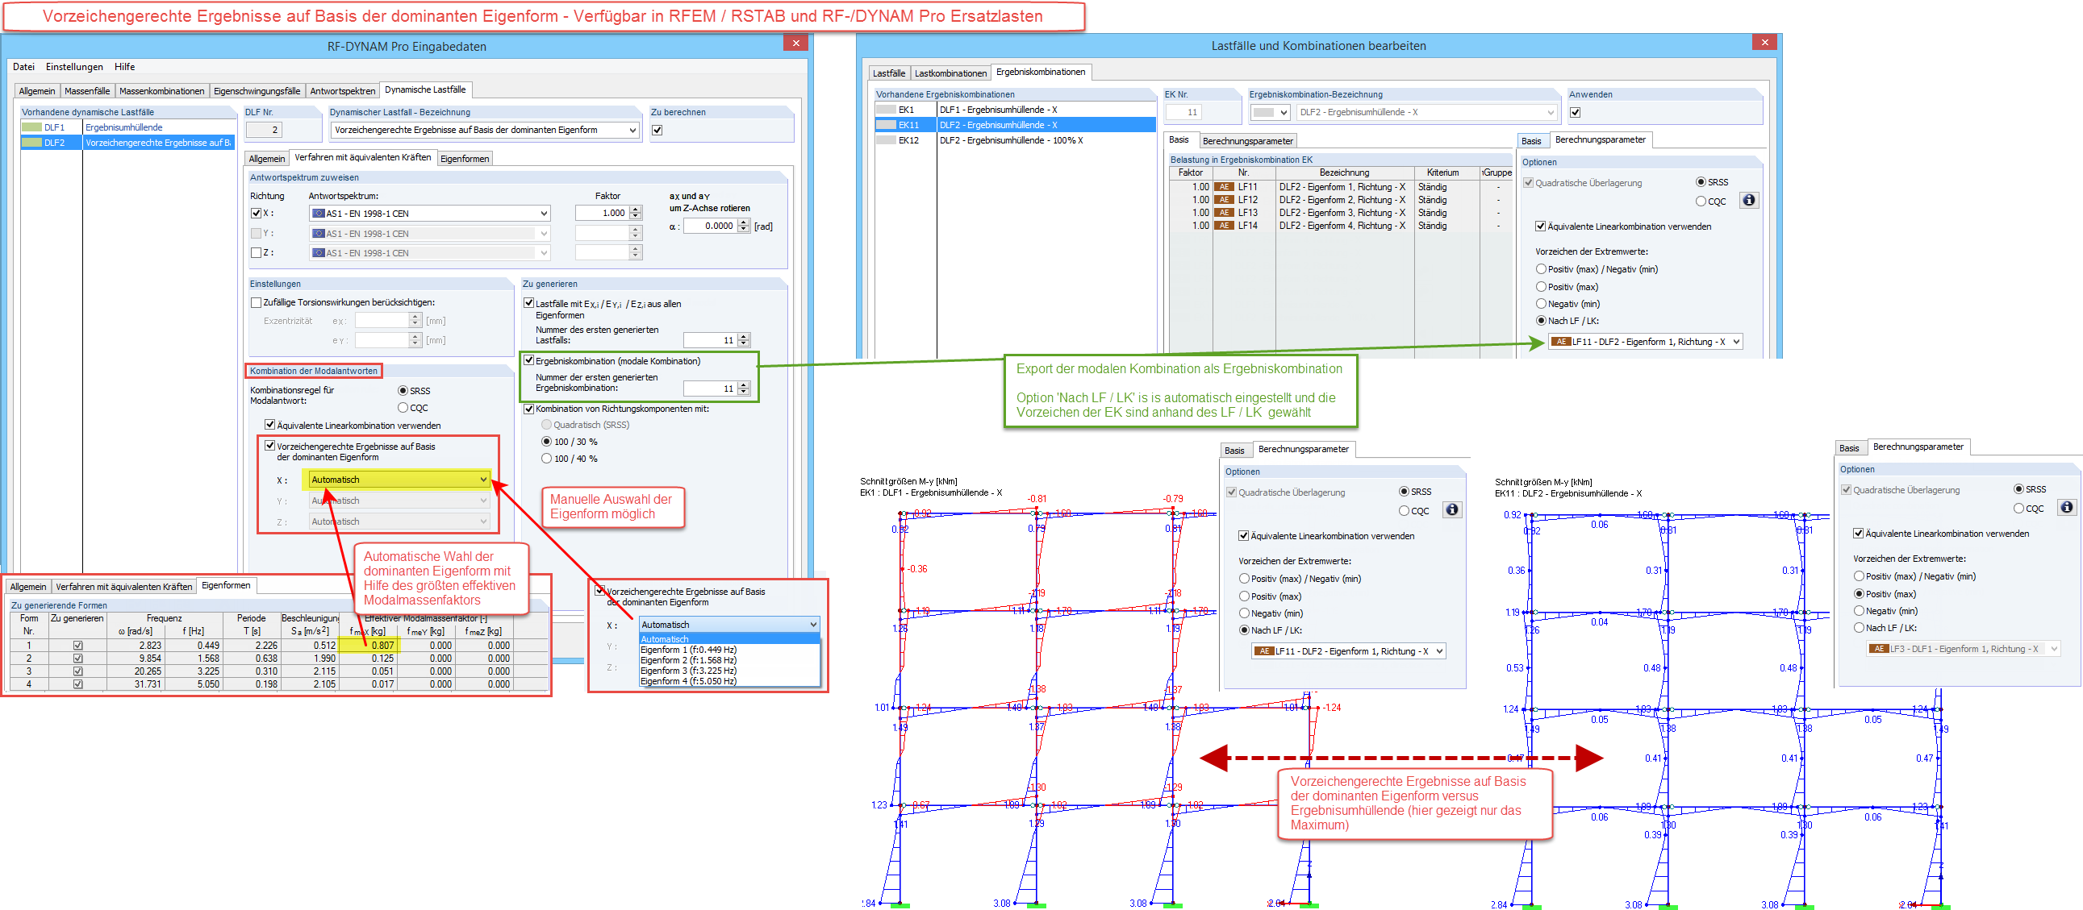The width and height of the screenshot is (2083, 910).
Task: Click the CQC info icon in Lastfälle window
Action: tap(1748, 201)
